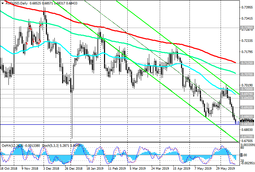Select the AUDUSD,Daily chart title text

[17, 3]
